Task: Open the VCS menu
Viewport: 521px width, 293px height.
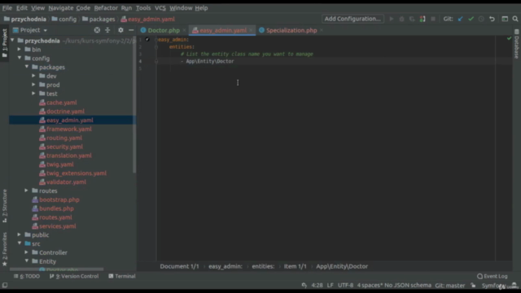Action: point(160,7)
